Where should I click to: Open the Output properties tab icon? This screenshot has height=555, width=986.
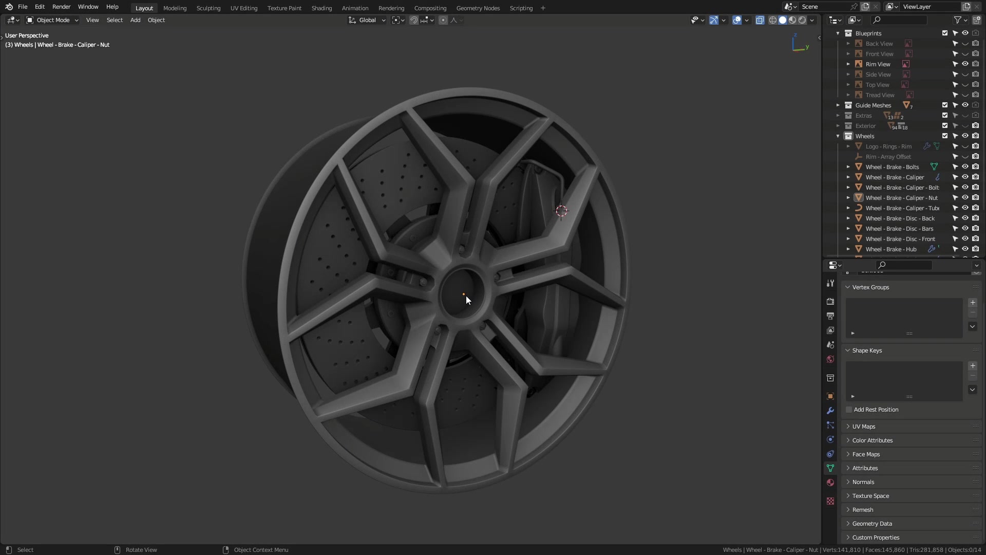pos(830,316)
